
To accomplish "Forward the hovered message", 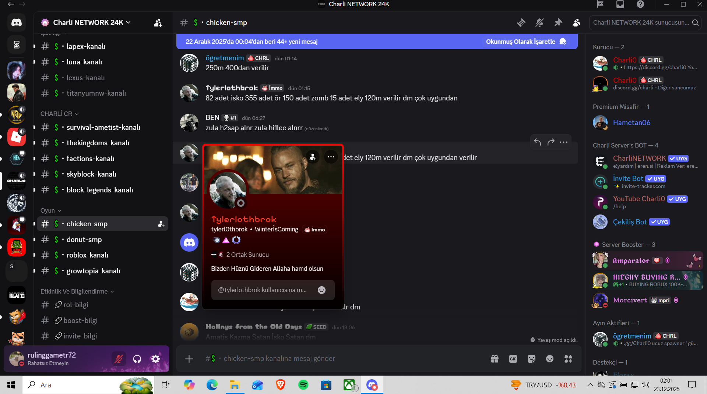I will click(551, 142).
